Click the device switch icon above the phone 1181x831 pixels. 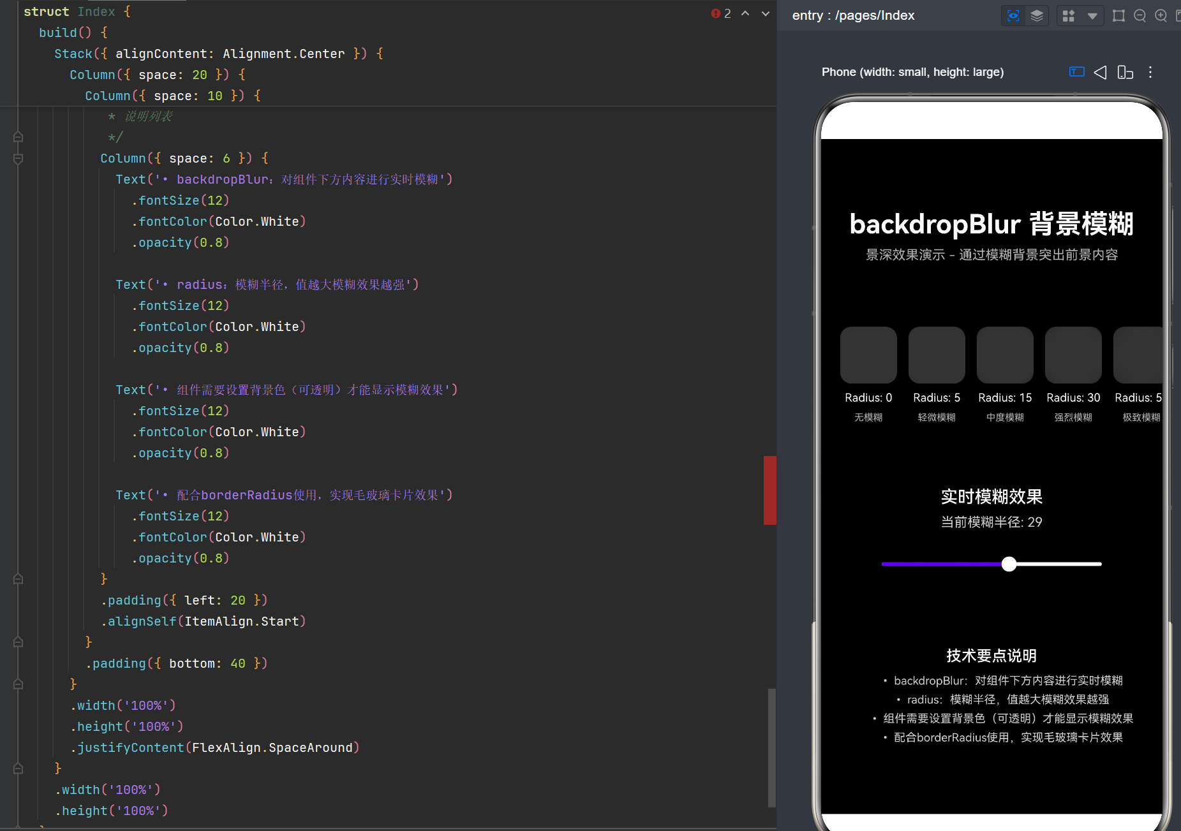1125,72
